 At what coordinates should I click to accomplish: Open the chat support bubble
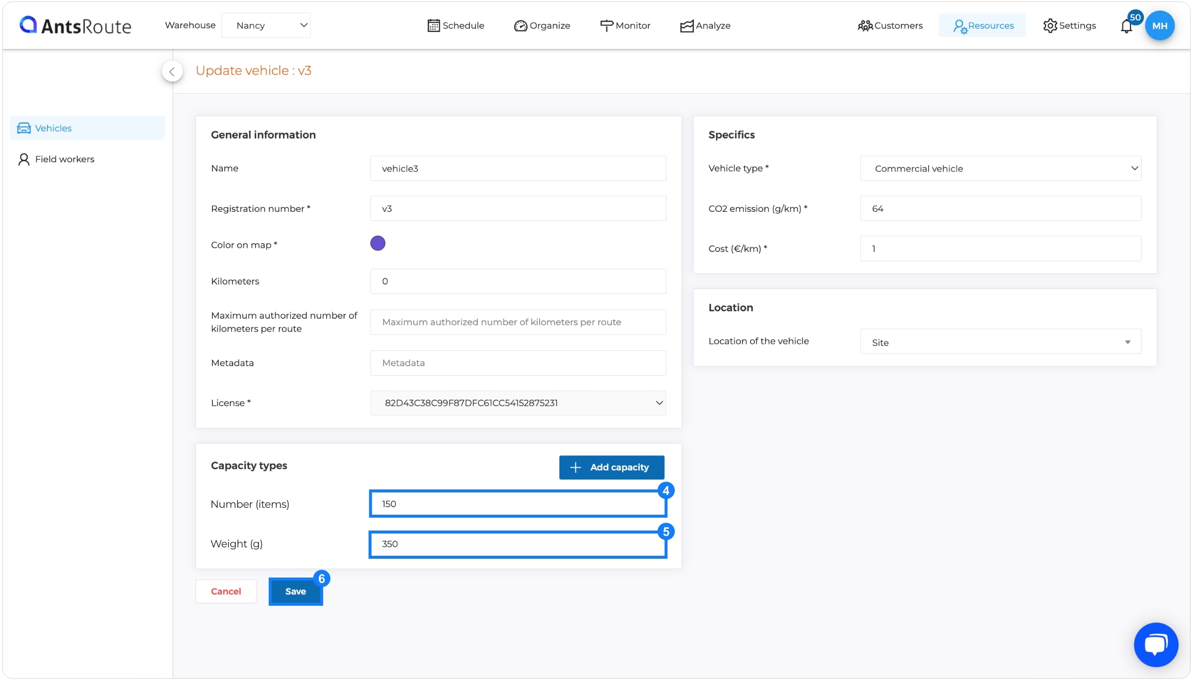coord(1156,645)
